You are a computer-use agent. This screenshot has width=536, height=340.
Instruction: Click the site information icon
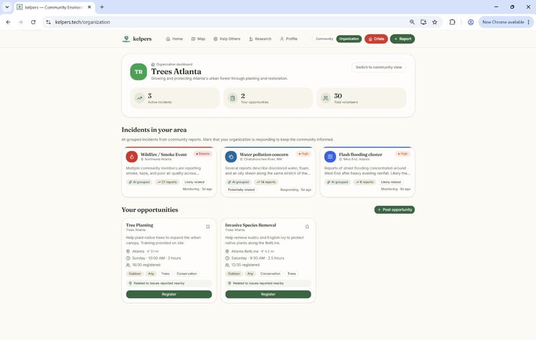(48, 22)
